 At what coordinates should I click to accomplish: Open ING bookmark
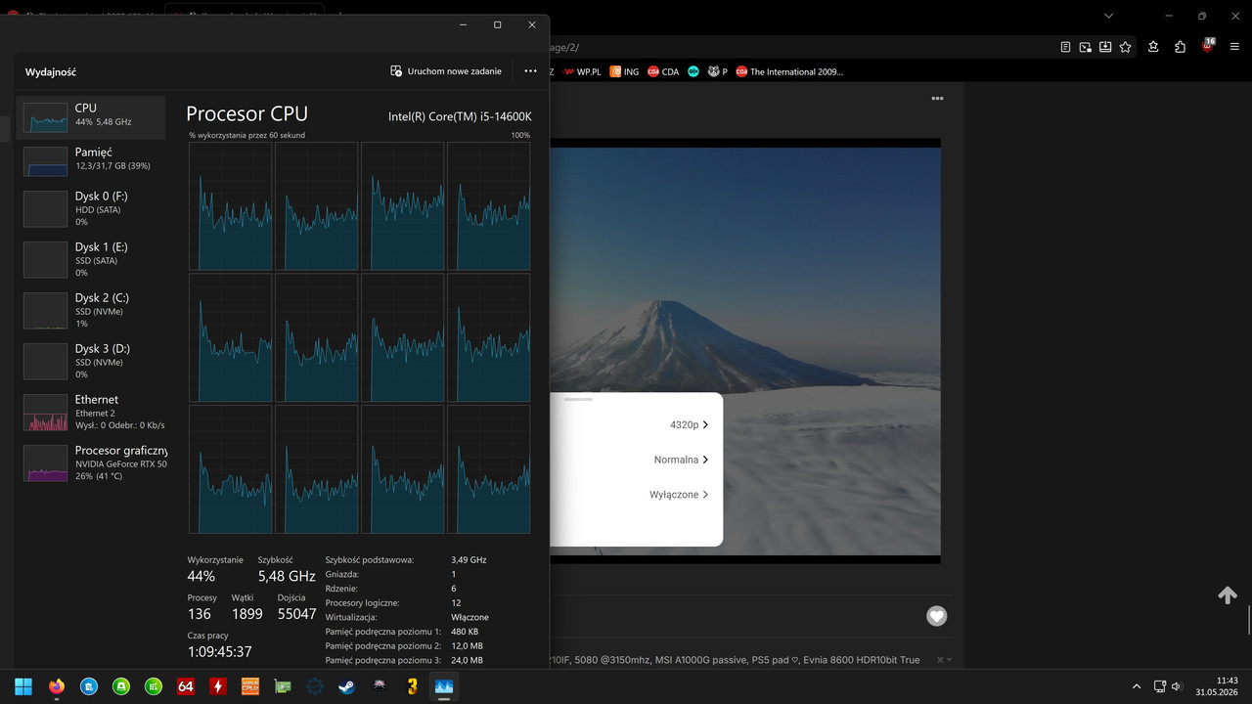tap(624, 71)
